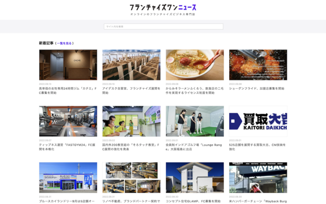Focus the サイト内を検索 search field

[164, 27]
